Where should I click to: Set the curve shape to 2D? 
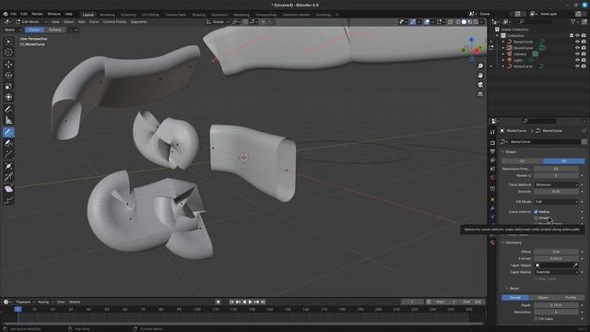point(523,161)
